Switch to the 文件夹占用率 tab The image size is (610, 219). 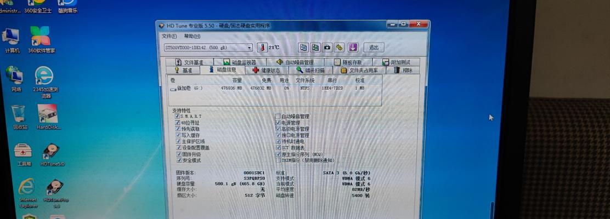coord(359,70)
